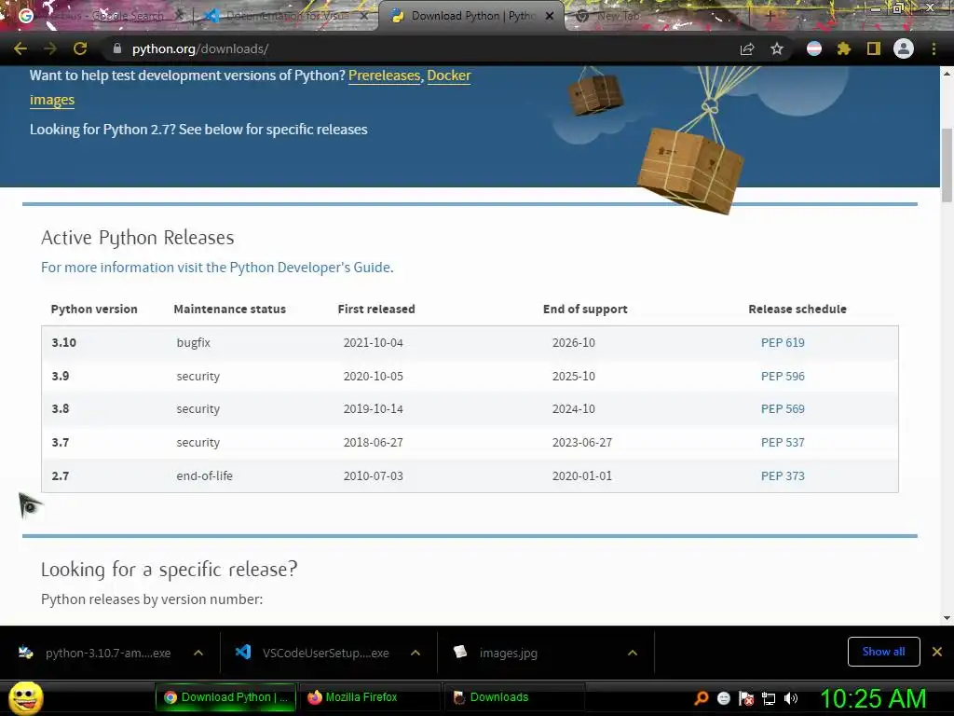Screen dimensions: 954x716
Task: Open the network tray icon
Action: tap(769, 698)
